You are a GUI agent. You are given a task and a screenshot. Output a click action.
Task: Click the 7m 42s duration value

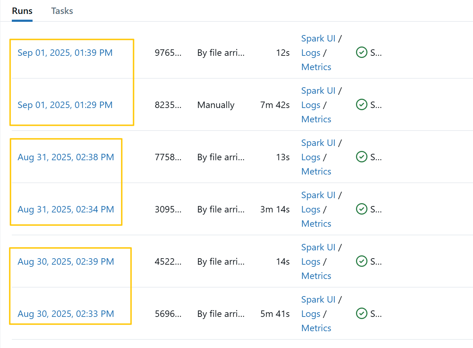275,105
